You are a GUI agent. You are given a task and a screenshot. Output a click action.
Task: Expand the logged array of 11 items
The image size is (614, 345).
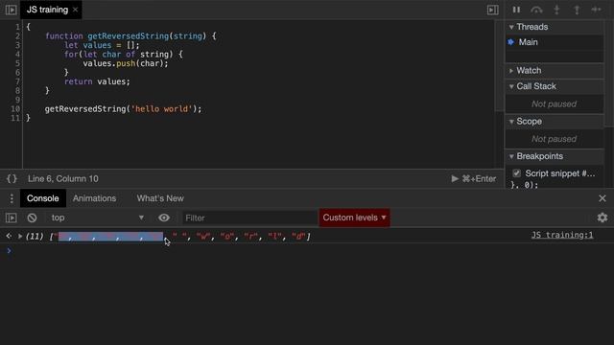pyautogui.click(x=19, y=237)
